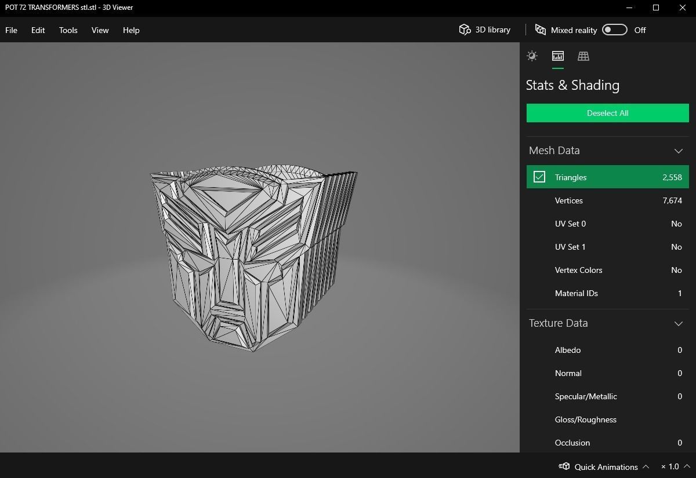
Task: Open the Help menu
Action: coord(131,30)
